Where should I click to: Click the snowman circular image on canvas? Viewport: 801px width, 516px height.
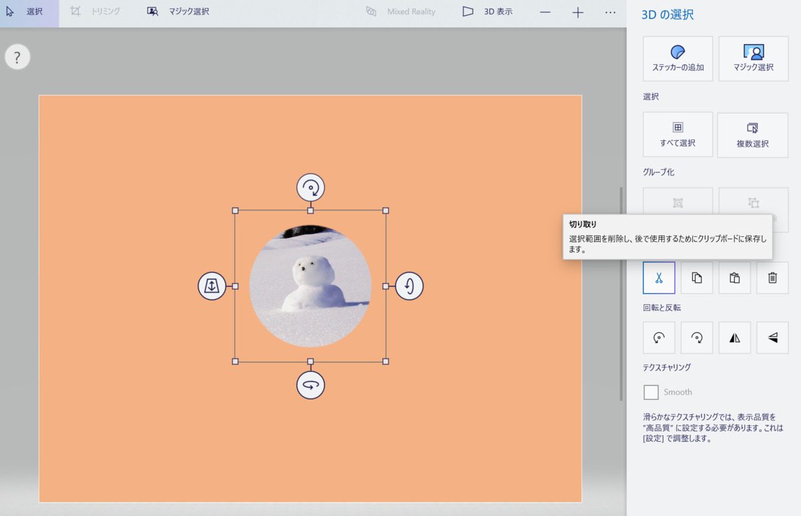[x=310, y=286]
